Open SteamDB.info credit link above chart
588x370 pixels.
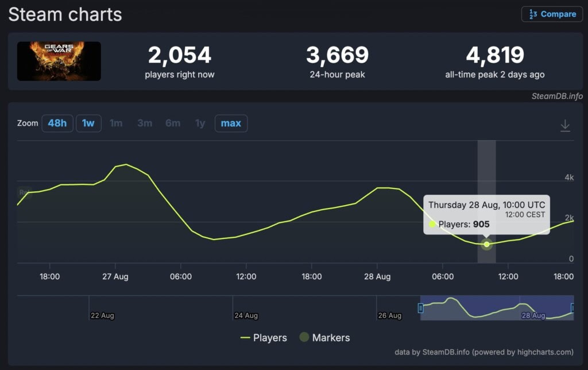557,96
